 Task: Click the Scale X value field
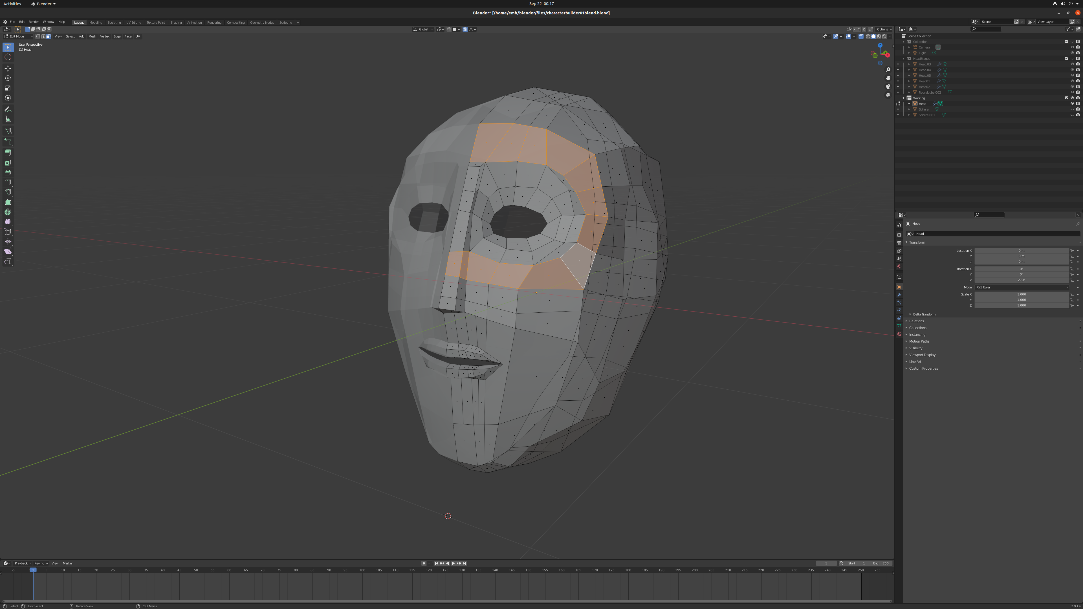coord(1022,295)
